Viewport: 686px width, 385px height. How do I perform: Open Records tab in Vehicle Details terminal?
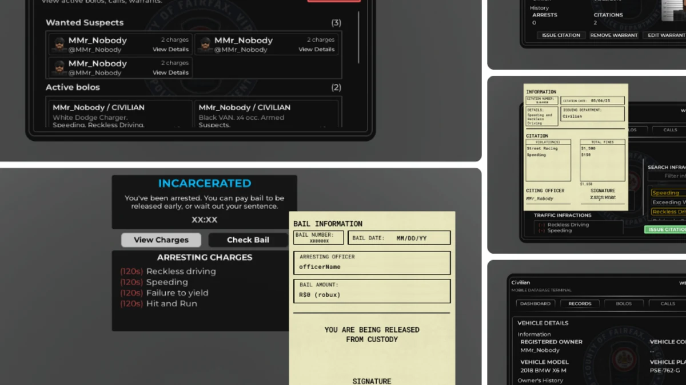pos(580,303)
